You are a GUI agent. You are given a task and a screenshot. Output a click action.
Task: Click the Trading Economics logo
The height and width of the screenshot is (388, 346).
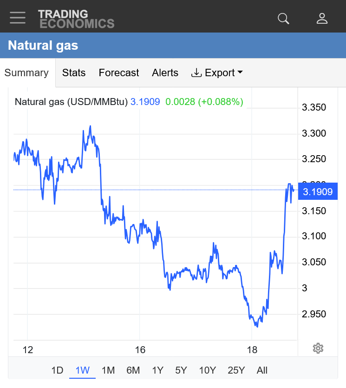(x=76, y=19)
